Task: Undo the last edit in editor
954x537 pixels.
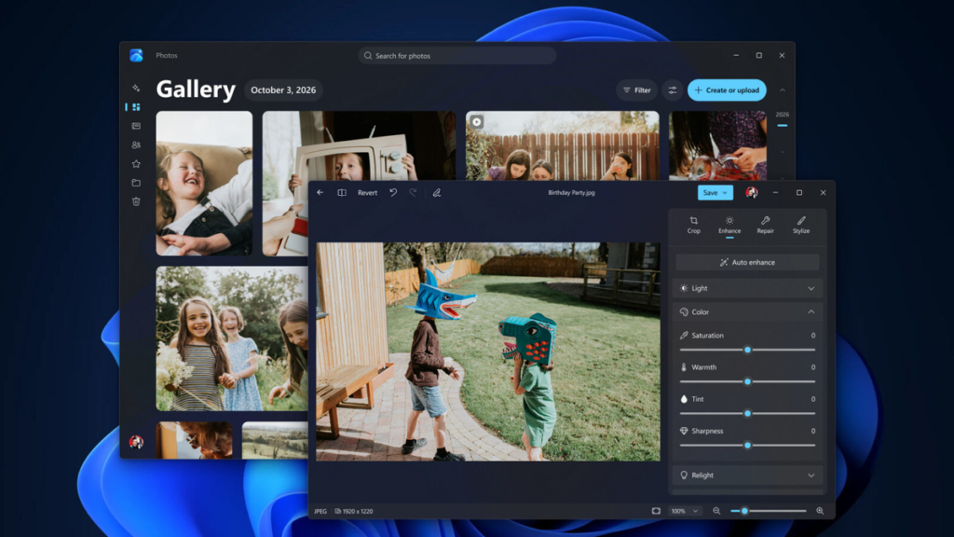Action: coord(393,192)
